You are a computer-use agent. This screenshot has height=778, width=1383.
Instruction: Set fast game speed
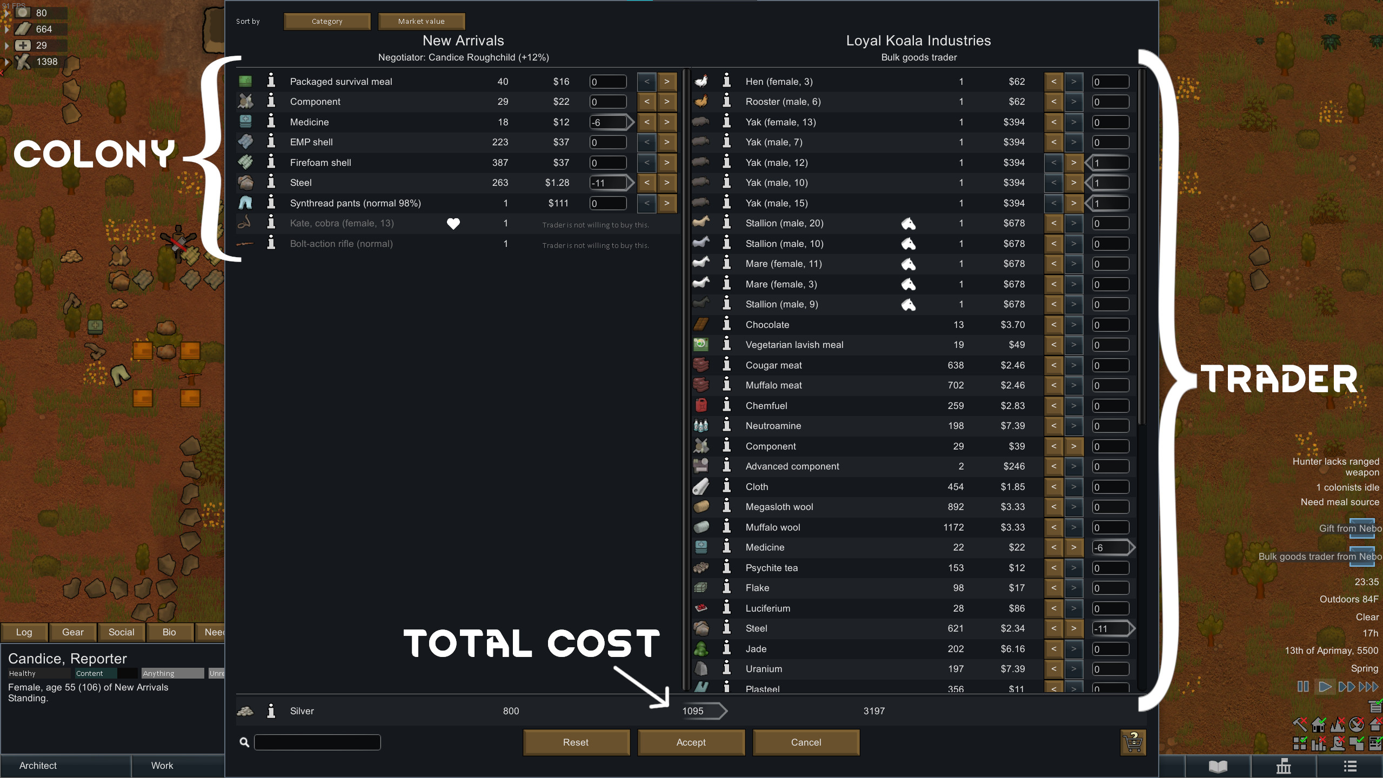(1346, 687)
